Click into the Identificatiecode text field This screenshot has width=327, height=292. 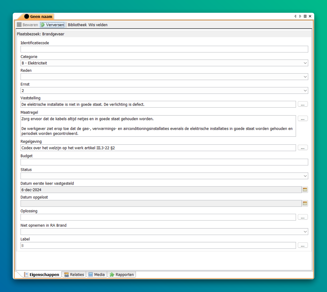pyautogui.click(x=164, y=49)
